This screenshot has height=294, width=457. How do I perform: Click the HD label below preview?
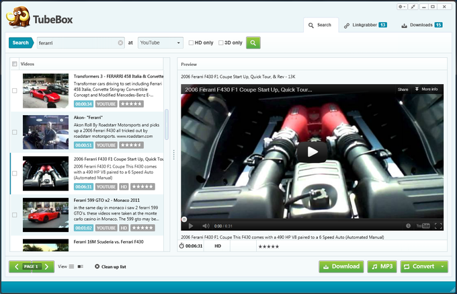pos(218,246)
